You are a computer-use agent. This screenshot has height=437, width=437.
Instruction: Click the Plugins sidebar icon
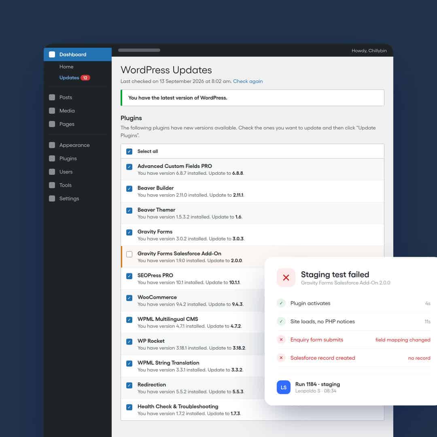point(52,158)
